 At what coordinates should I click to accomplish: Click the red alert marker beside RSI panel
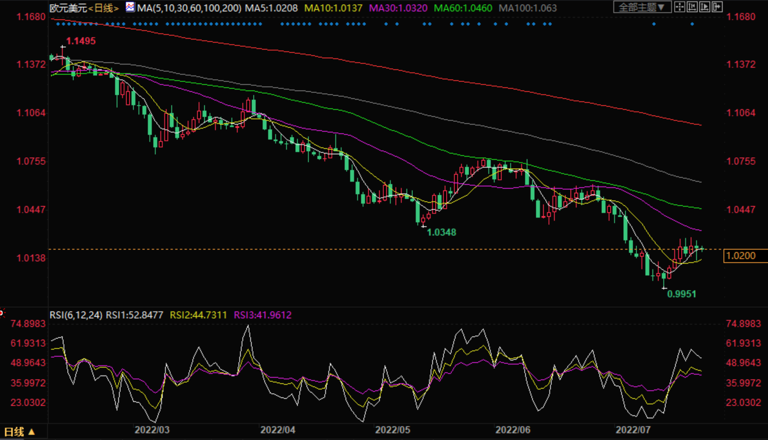tap(2, 313)
